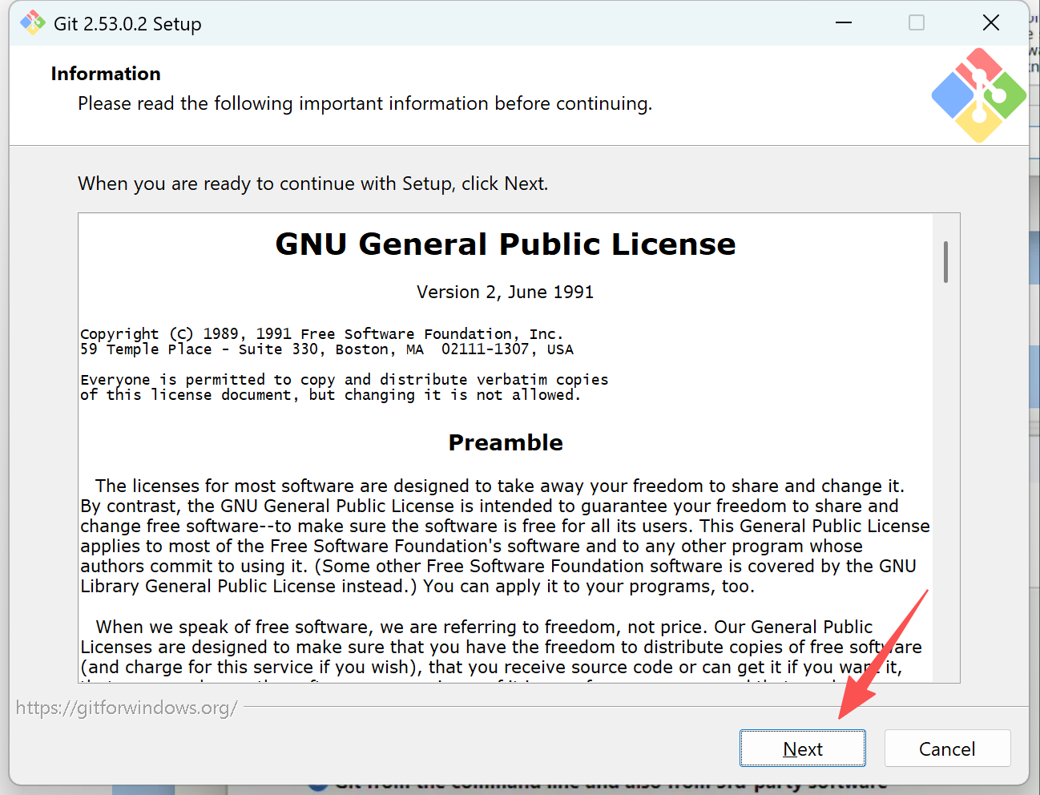Click the 'Version 2, June 1991' line
This screenshot has width=1040, height=795.
(506, 292)
